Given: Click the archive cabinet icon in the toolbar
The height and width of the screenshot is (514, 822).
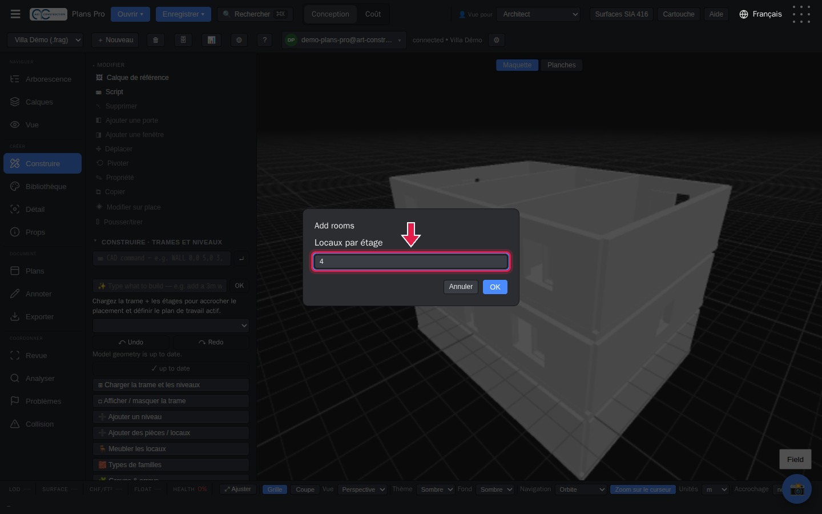Looking at the screenshot, I should 183,41.
